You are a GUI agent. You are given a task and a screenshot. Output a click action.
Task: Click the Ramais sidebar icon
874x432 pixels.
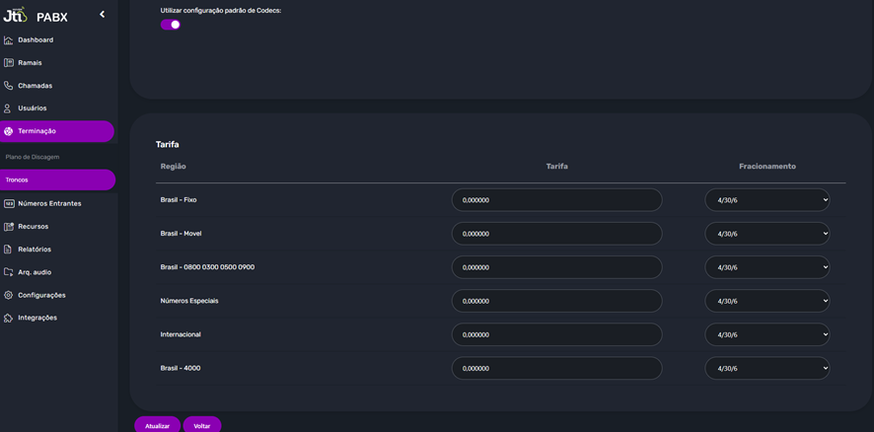[x=9, y=63]
